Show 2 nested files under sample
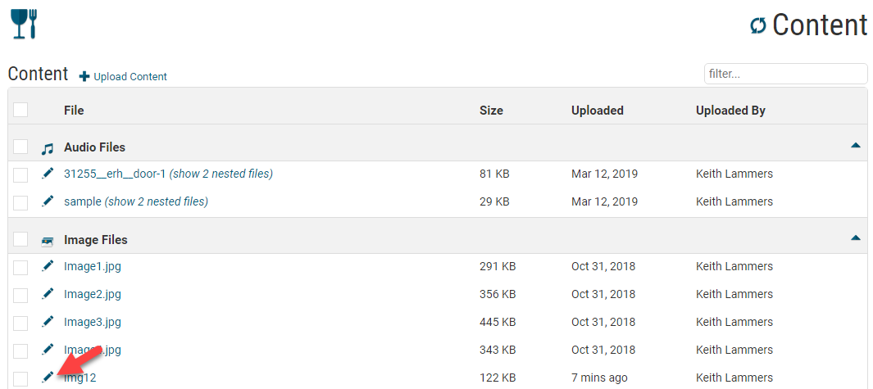This screenshot has height=389, width=873. tap(157, 201)
